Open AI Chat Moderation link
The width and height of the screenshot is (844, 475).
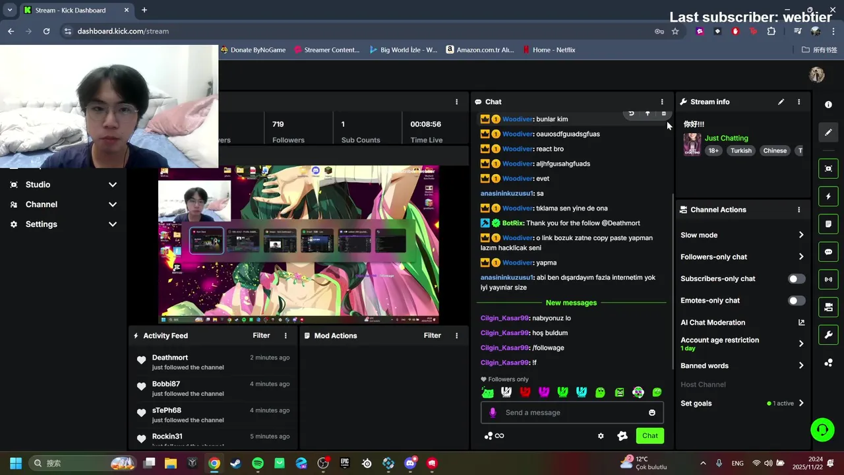tap(742, 323)
